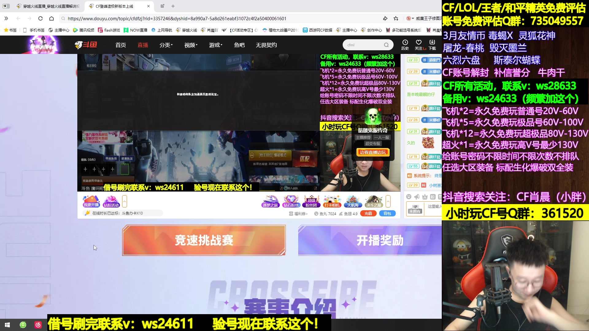Image resolution: width=589 pixels, height=331 pixels.
Task: Open the new tab plus button
Action: 173,6
